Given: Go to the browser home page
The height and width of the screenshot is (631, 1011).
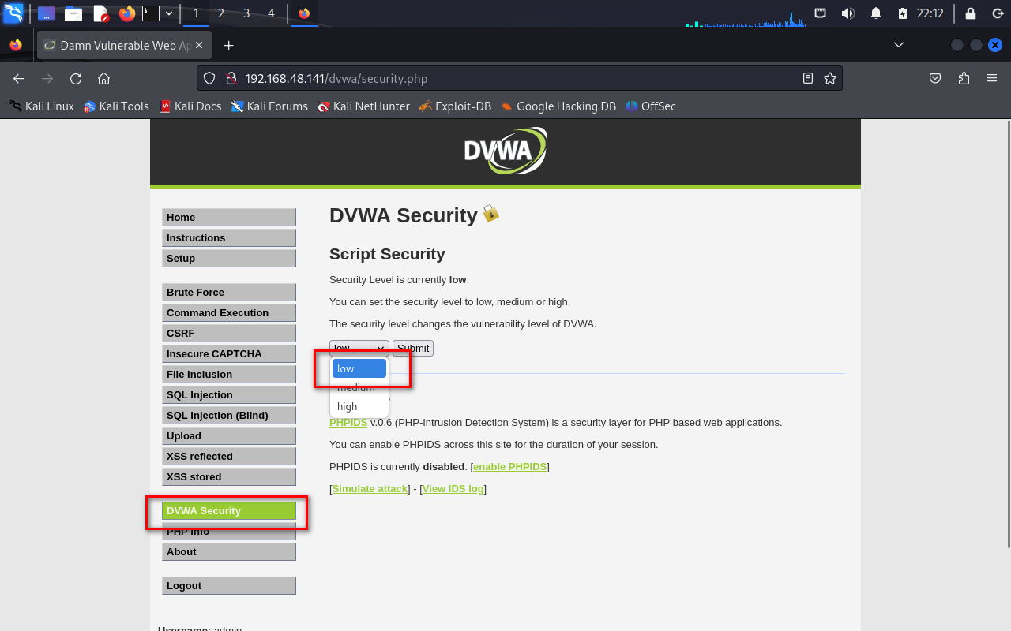Looking at the screenshot, I should 103,78.
